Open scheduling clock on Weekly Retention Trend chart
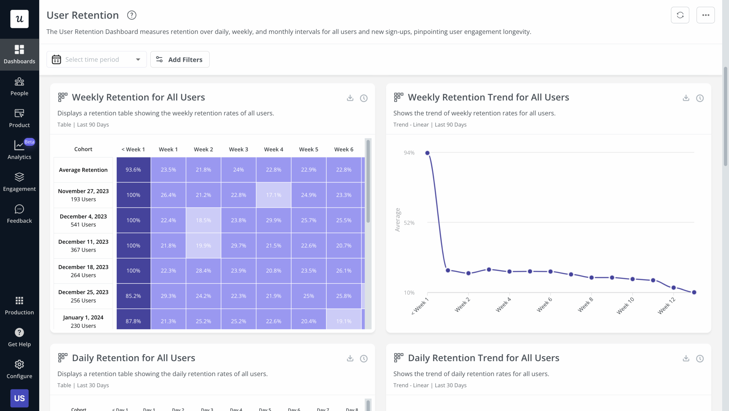729x411 pixels. coord(700,98)
